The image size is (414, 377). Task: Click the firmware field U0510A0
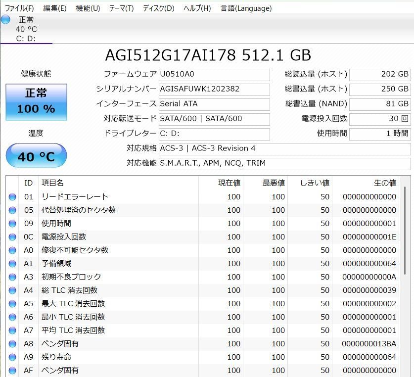(214, 75)
